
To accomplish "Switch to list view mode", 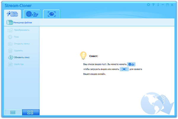I will [13, 112].
